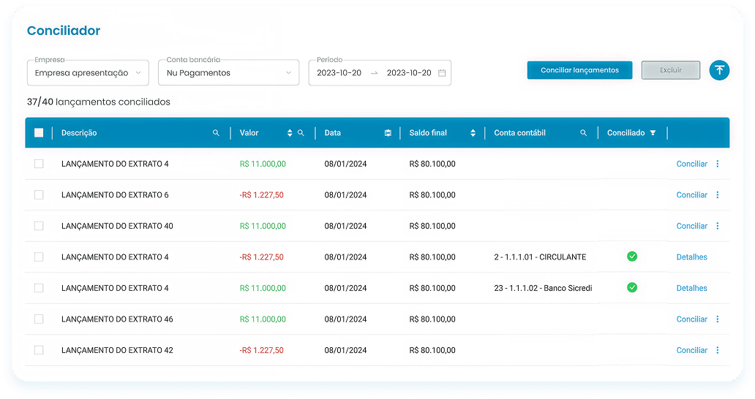Select checkbox for LANÇAMENTO DO EXTRATO 46
The height and width of the screenshot is (399, 755).
click(x=39, y=319)
